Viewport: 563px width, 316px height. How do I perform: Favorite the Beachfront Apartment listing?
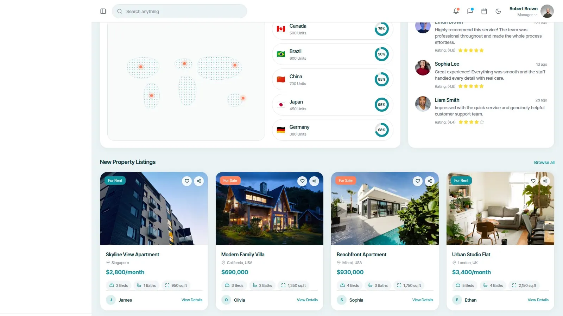[x=418, y=181]
